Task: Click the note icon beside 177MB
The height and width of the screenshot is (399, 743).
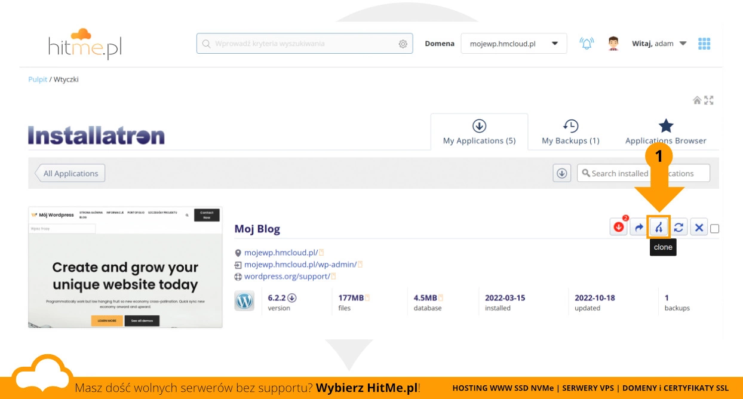Action: click(x=367, y=297)
